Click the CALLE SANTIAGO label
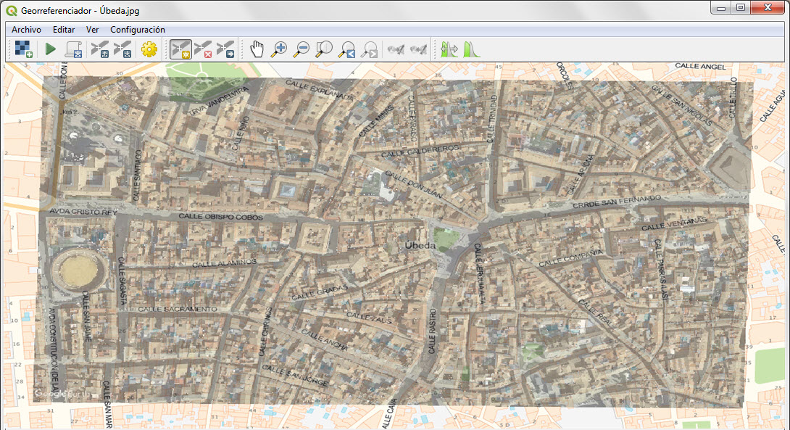The width and height of the screenshot is (790, 430). pyautogui.click(x=136, y=175)
